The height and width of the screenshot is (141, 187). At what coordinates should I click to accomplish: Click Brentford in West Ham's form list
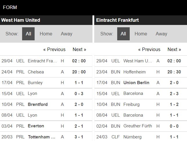38,104
